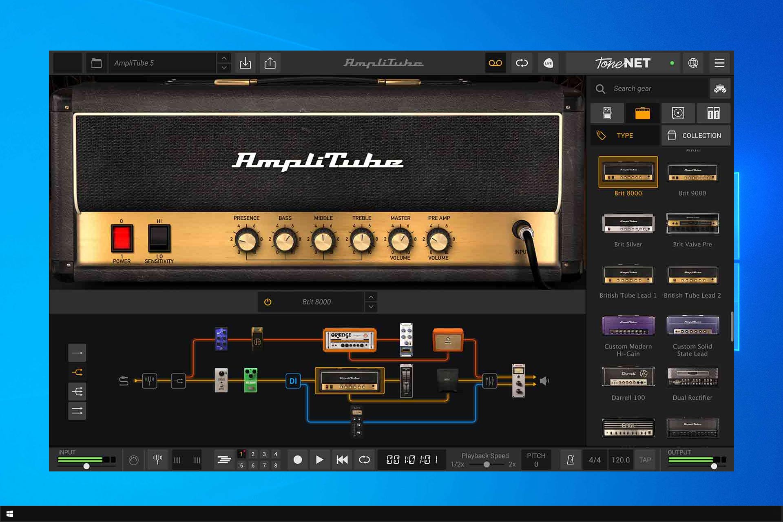Toggle the recorder track view lines icon

pos(224,460)
